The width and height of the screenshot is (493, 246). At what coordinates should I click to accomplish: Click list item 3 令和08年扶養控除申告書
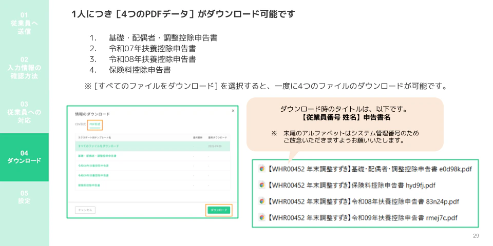pos(153,59)
